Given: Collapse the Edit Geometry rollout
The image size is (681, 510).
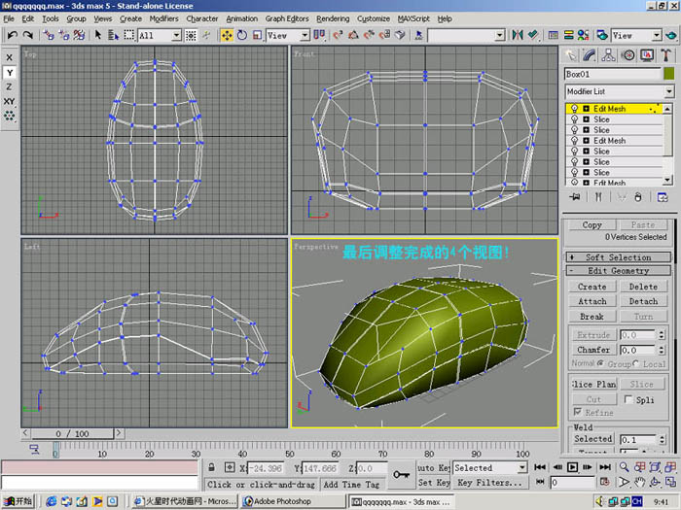Looking at the screenshot, I should (619, 271).
